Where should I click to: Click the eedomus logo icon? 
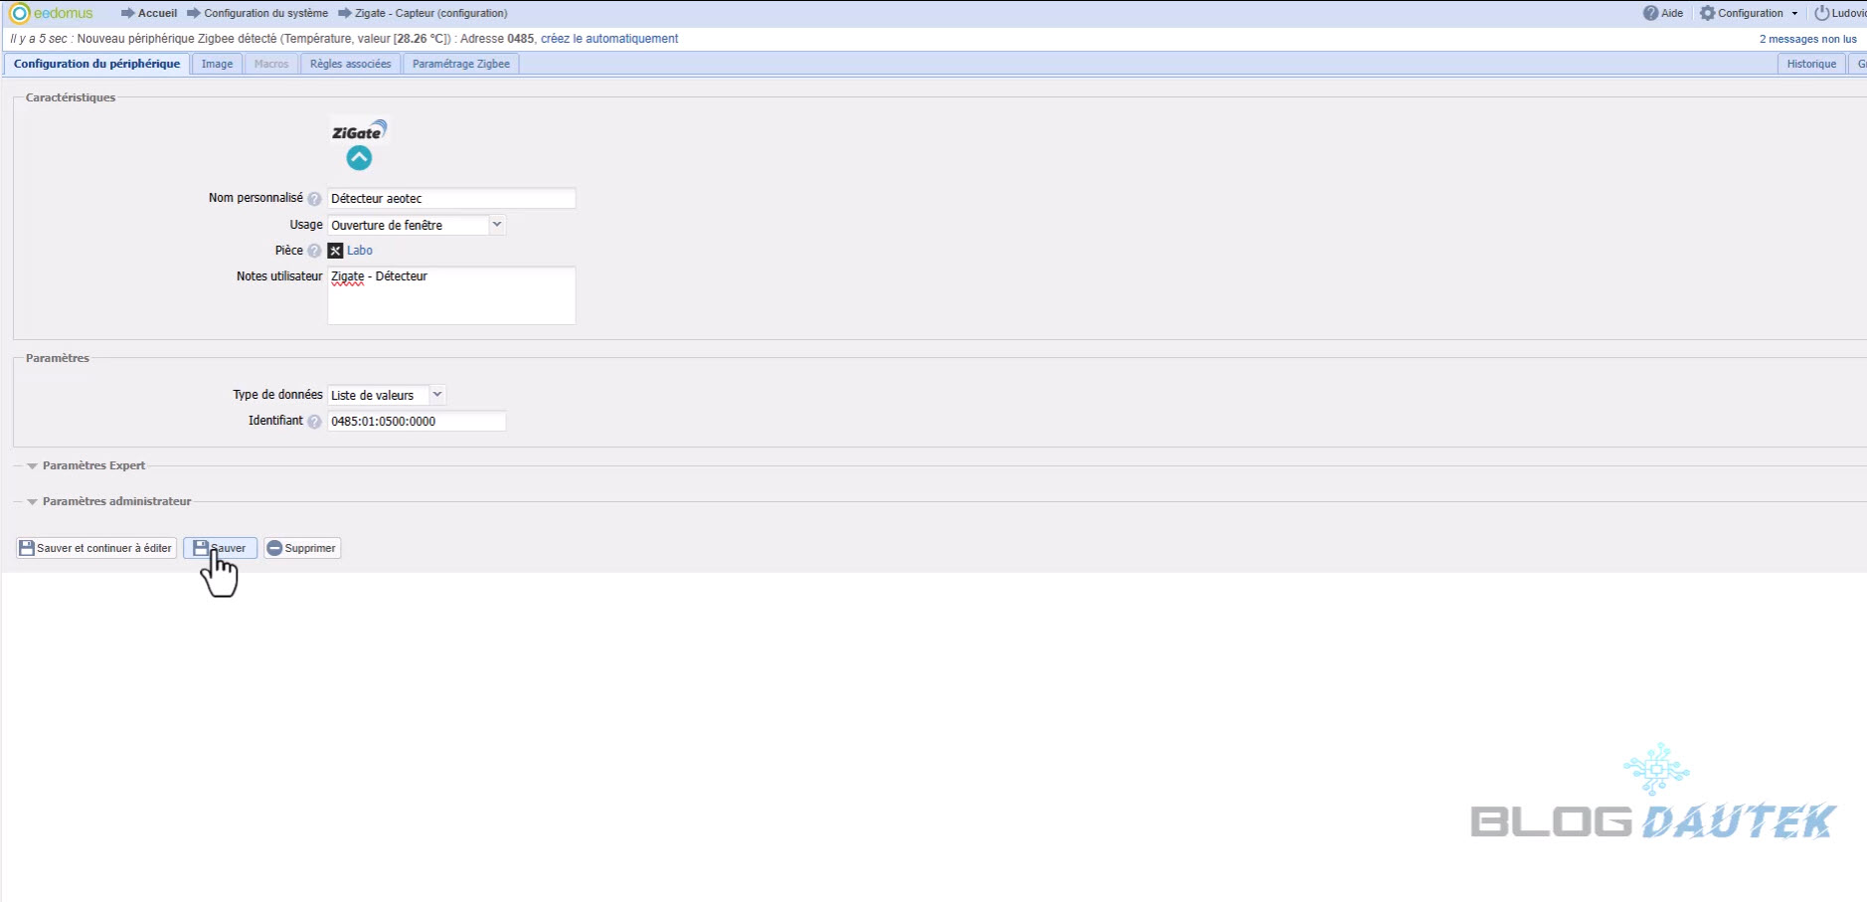pyautogui.click(x=19, y=13)
